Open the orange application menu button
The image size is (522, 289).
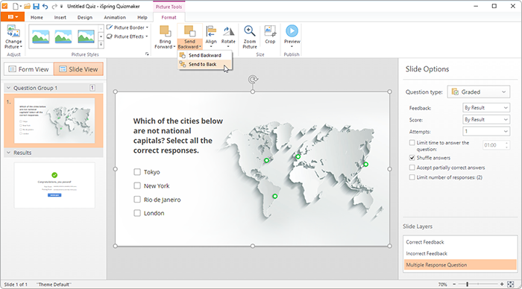pyautogui.click(x=13, y=17)
